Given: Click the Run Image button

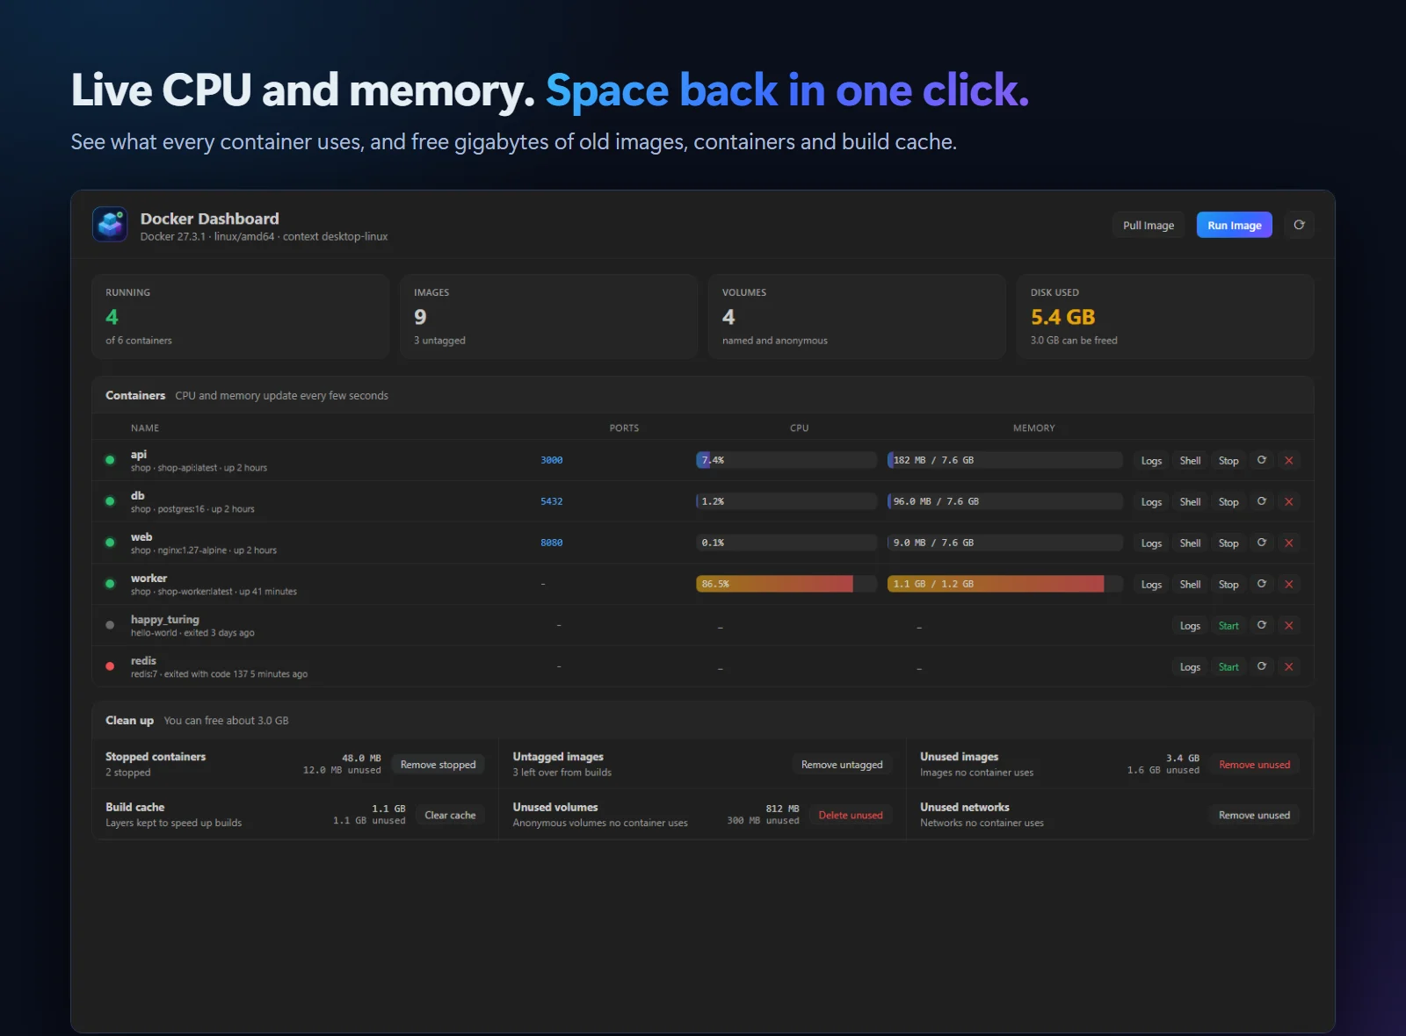Looking at the screenshot, I should (1235, 225).
